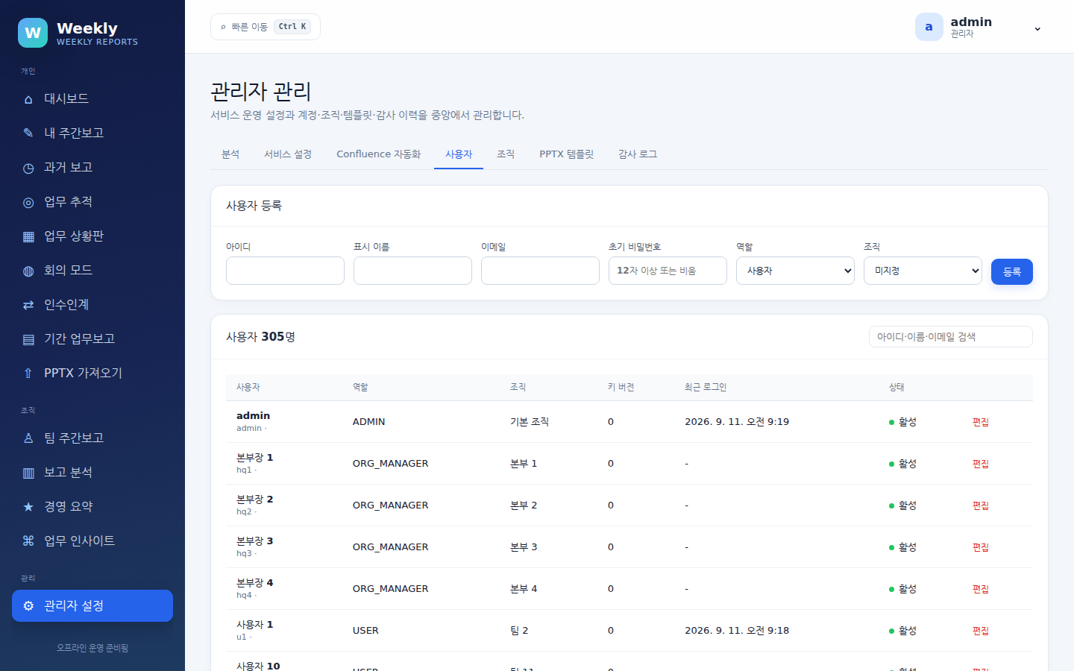Open 회의 모드 globe icon
1074x671 pixels.
click(28, 271)
